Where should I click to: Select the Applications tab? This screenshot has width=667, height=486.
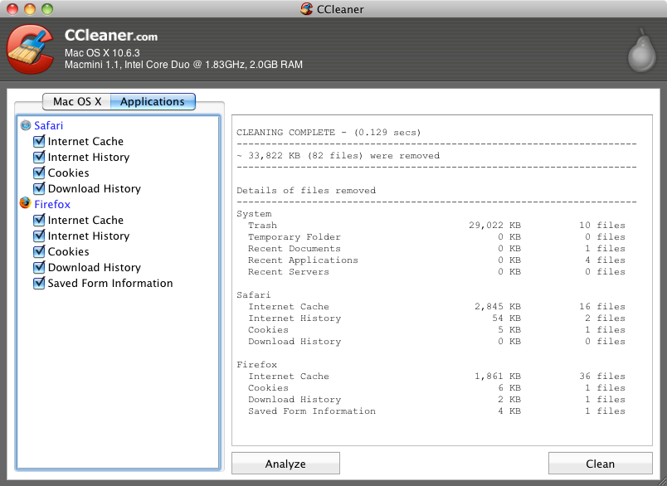[153, 102]
